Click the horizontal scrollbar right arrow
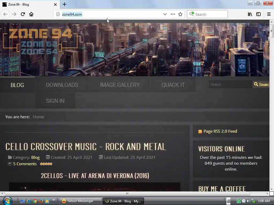The image size is (274, 205). click(267, 194)
